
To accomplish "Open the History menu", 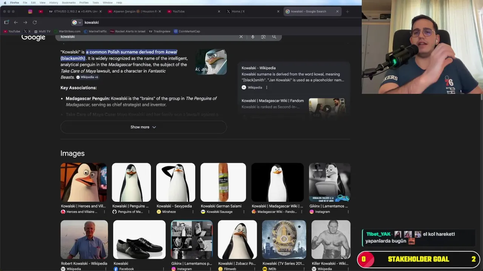I will tap(54, 3).
